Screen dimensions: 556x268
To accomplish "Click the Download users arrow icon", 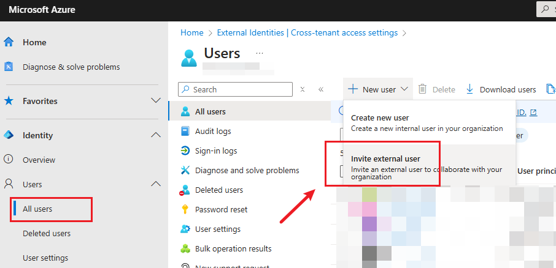I will (470, 89).
